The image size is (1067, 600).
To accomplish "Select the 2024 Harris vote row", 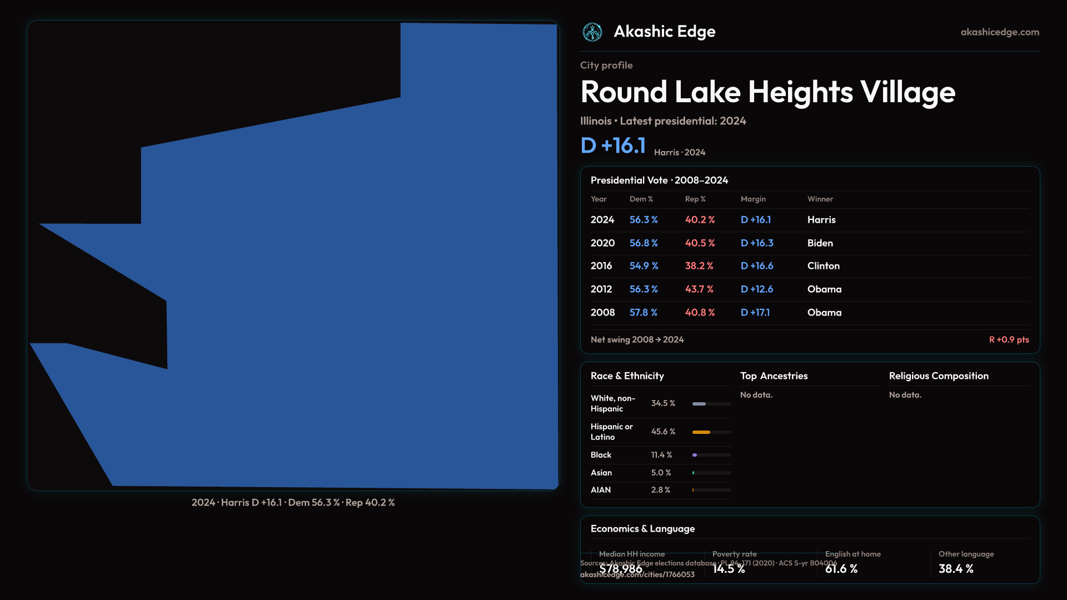I will pyautogui.click(x=809, y=220).
